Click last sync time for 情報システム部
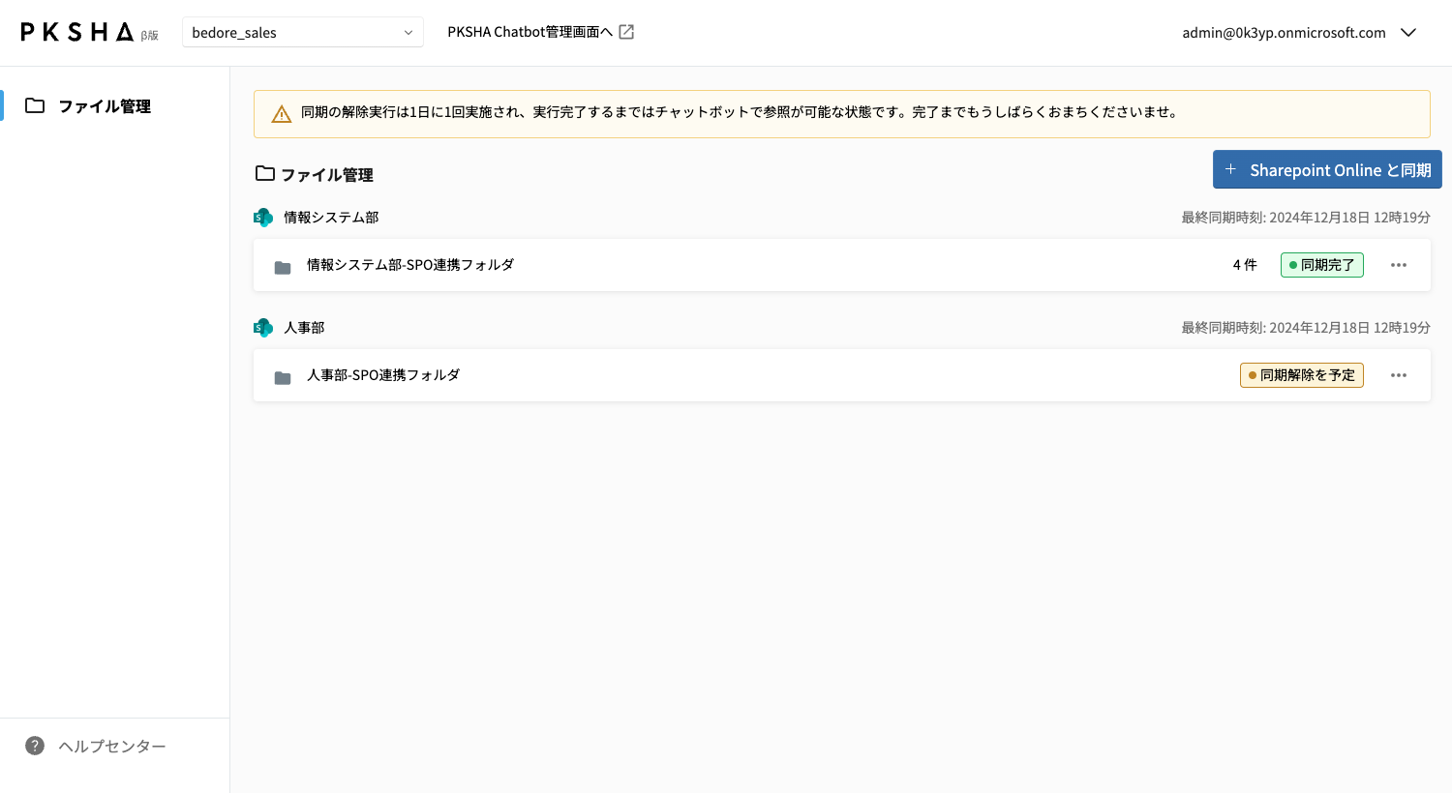1452x793 pixels. click(1306, 218)
